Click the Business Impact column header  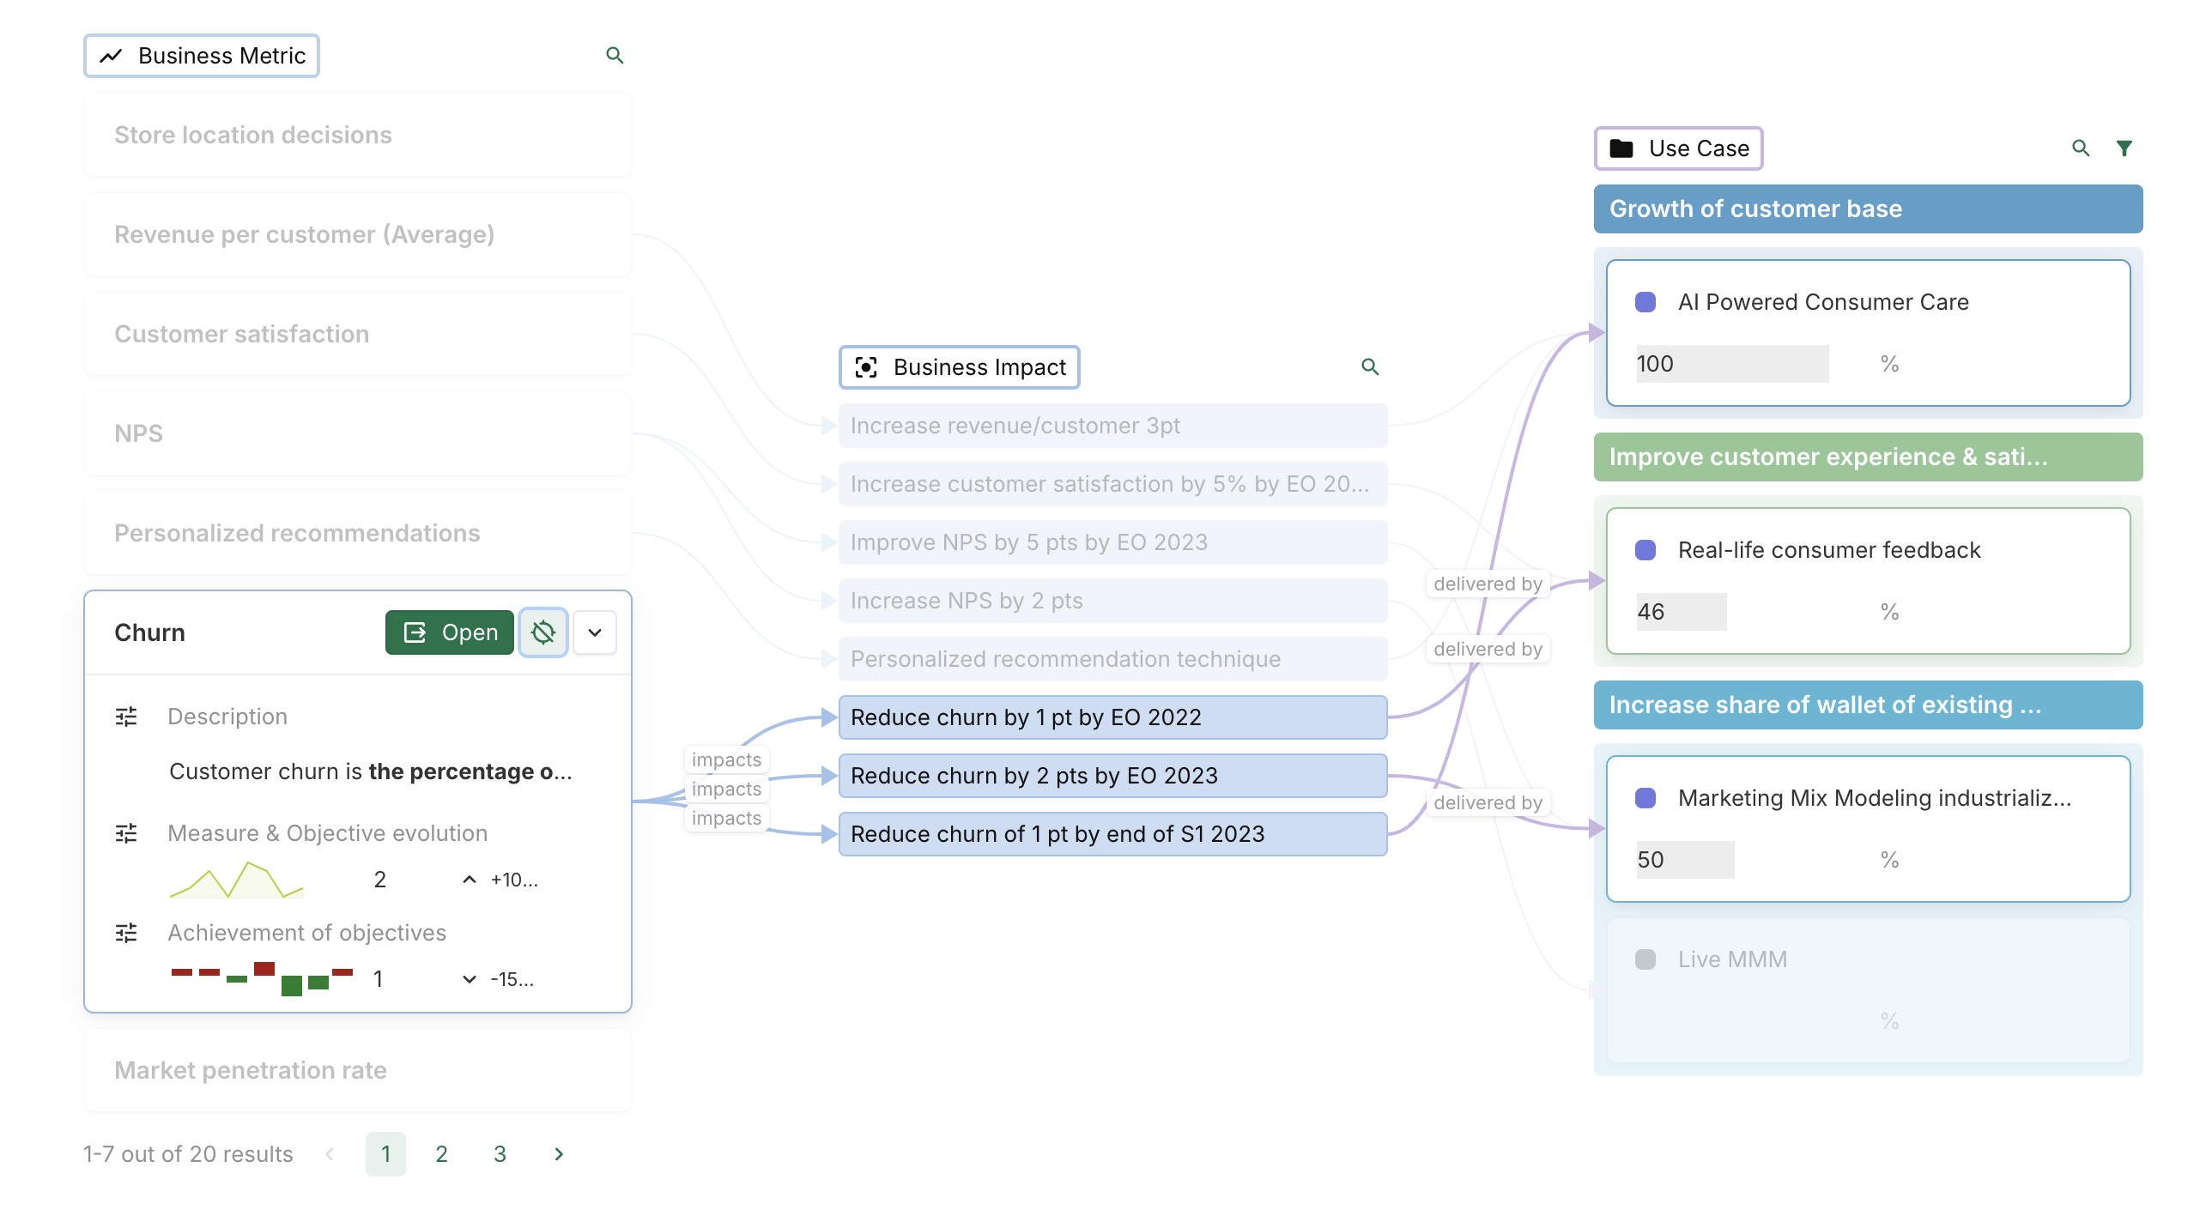pyautogui.click(x=960, y=367)
